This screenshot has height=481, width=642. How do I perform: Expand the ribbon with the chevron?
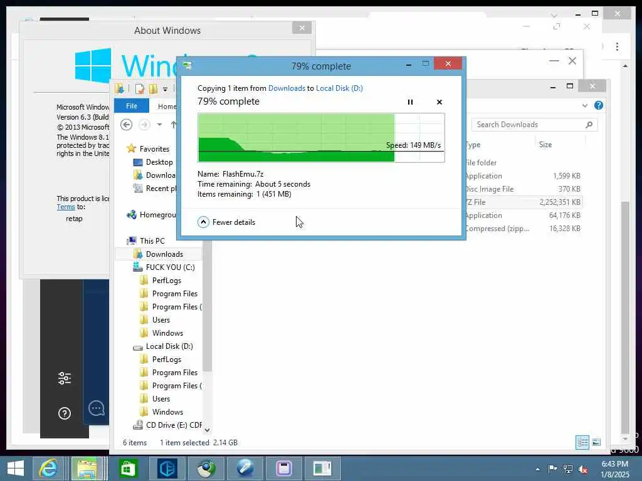tap(585, 105)
